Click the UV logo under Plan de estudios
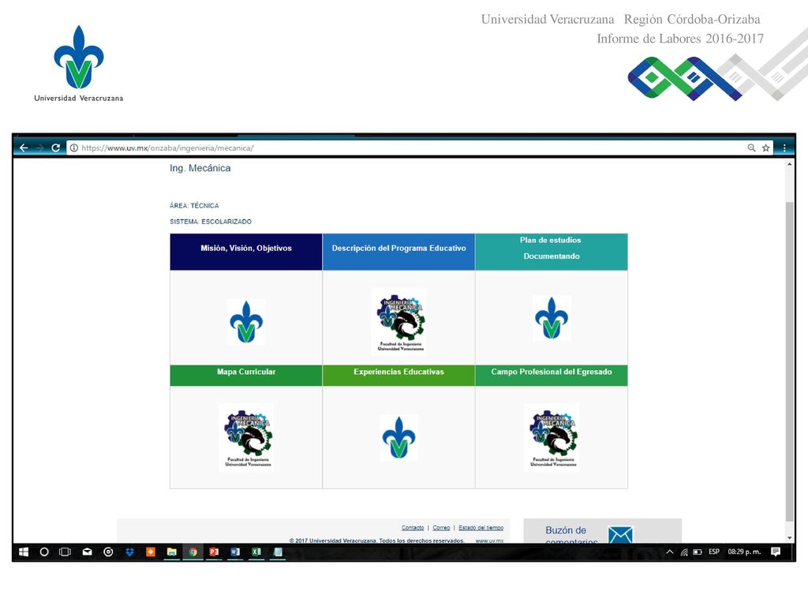This screenshot has height=606, width=808. [x=552, y=318]
